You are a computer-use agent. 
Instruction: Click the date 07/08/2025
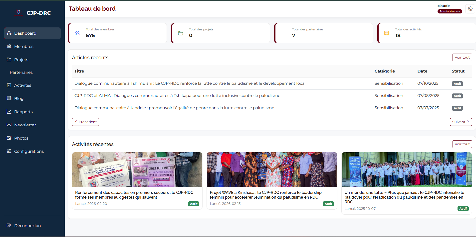pos(428,95)
